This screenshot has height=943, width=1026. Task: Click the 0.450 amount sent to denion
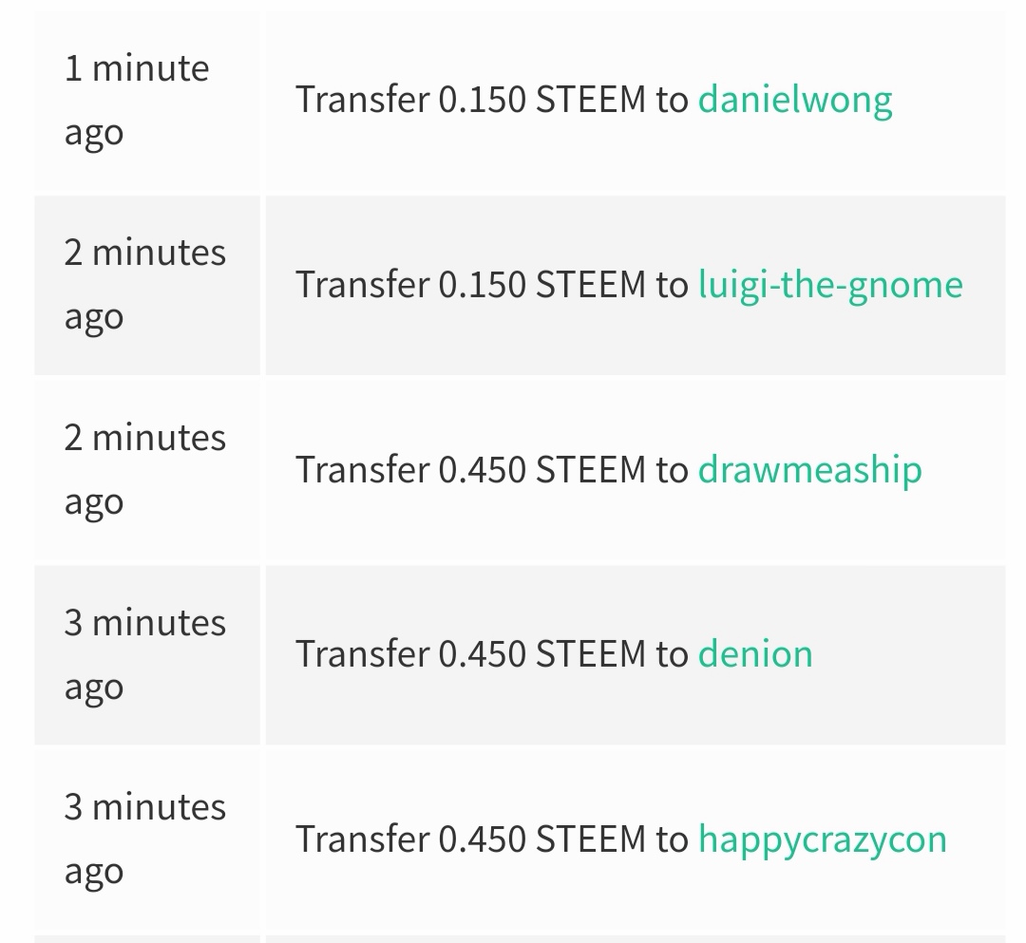pos(482,654)
